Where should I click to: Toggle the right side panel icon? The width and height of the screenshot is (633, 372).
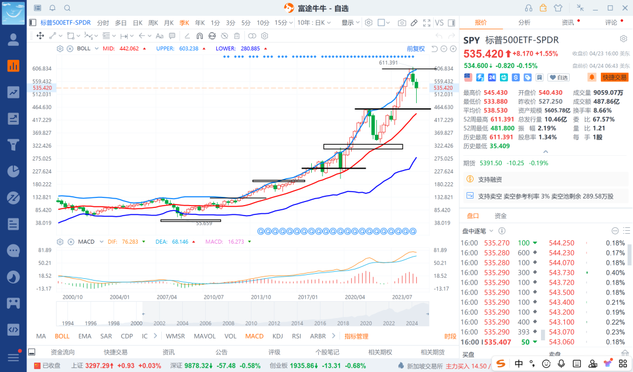pos(452,23)
